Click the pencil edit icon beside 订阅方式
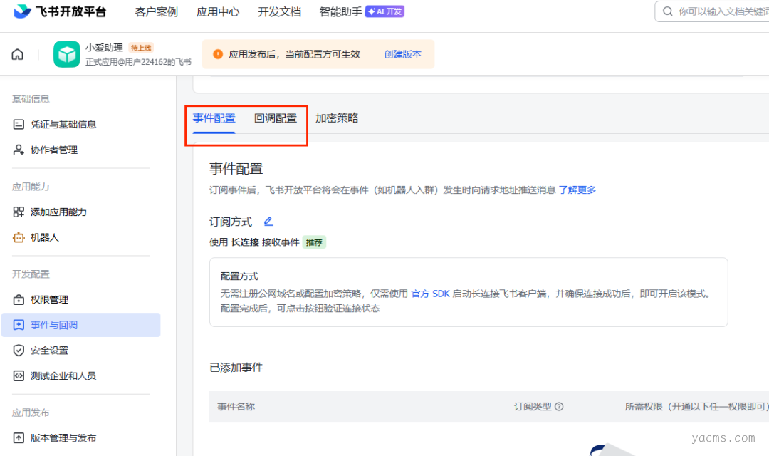This screenshot has height=456, width=769. pyautogui.click(x=268, y=222)
